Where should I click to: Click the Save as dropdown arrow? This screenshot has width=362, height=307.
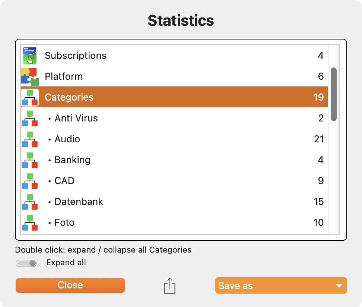coord(339,286)
